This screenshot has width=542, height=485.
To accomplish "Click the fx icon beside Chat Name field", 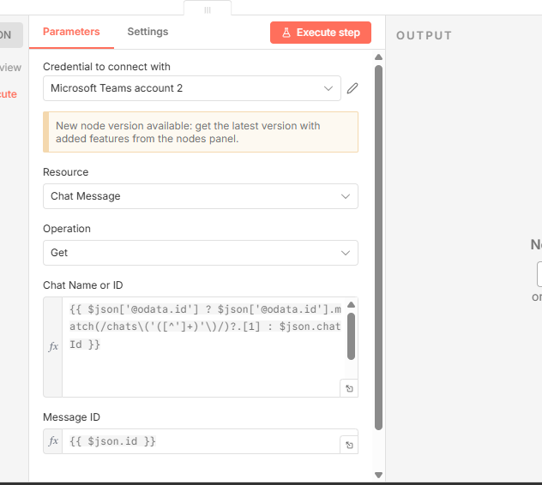I will click(53, 347).
